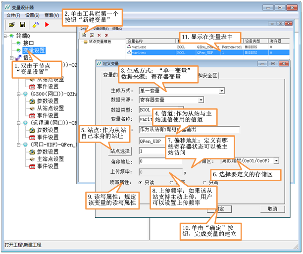
Task: Click the 寄存器 column header
Action: 279,41
